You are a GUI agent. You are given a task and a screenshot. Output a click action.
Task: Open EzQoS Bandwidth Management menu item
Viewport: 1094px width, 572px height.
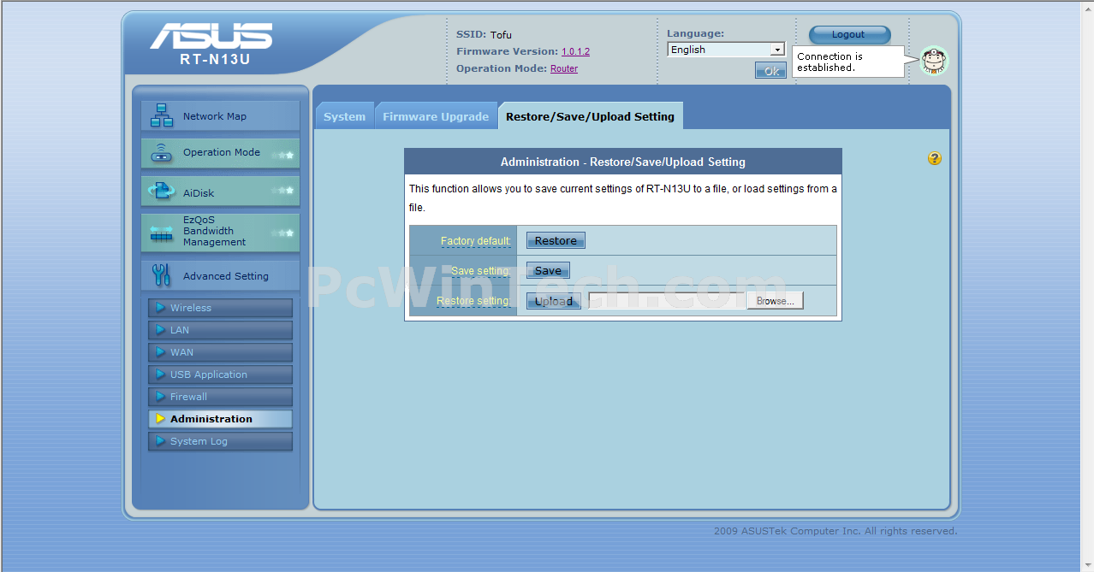click(220, 232)
